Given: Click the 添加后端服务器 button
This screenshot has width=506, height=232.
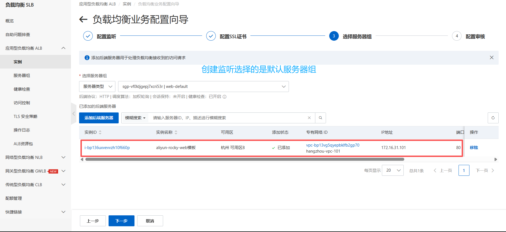Looking at the screenshot, I should [x=99, y=118].
